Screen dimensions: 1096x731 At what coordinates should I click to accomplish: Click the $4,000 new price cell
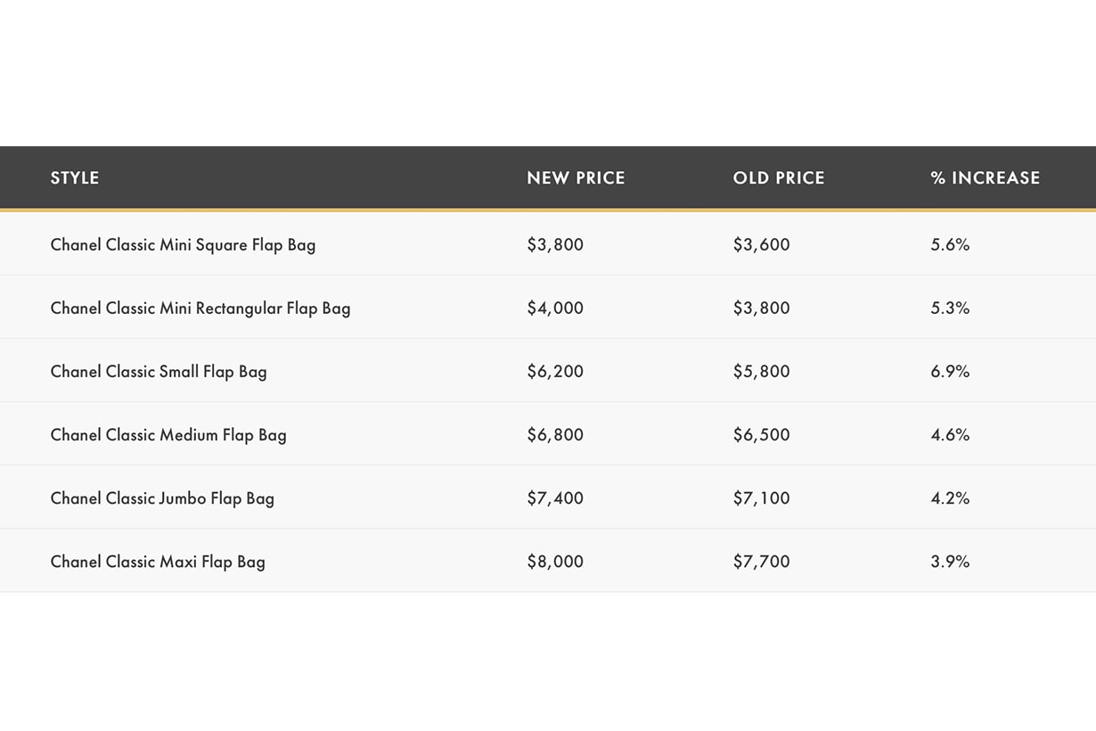555,308
